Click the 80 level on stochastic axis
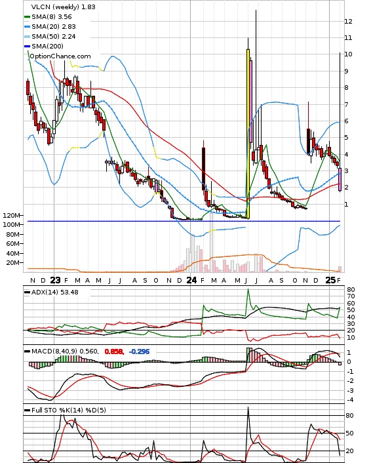Screen dimensions: 371x463 click(350, 416)
